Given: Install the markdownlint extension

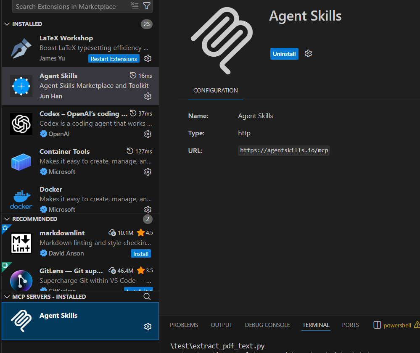Looking at the screenshot, I should [140, 254].
